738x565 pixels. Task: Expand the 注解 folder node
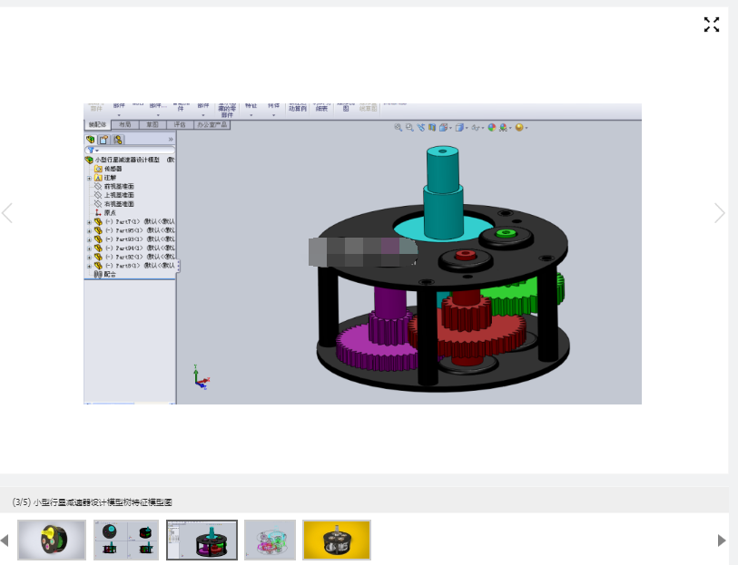pyautogui.click(x=89, y=178)
